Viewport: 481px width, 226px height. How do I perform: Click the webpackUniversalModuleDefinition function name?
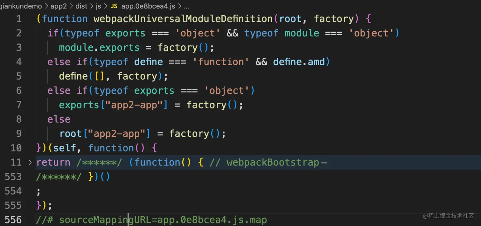183,19
